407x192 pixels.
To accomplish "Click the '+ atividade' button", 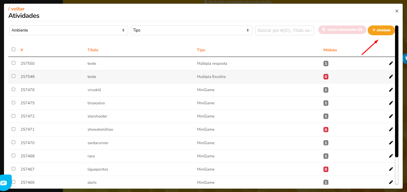I will coord(381,30).
